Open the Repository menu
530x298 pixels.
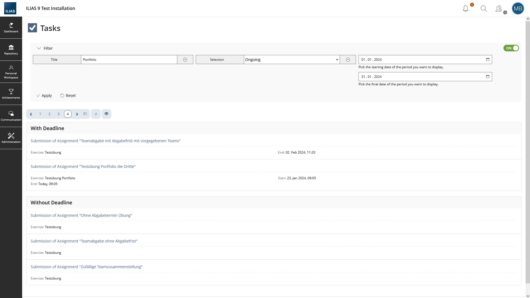(x=11, y=50)
